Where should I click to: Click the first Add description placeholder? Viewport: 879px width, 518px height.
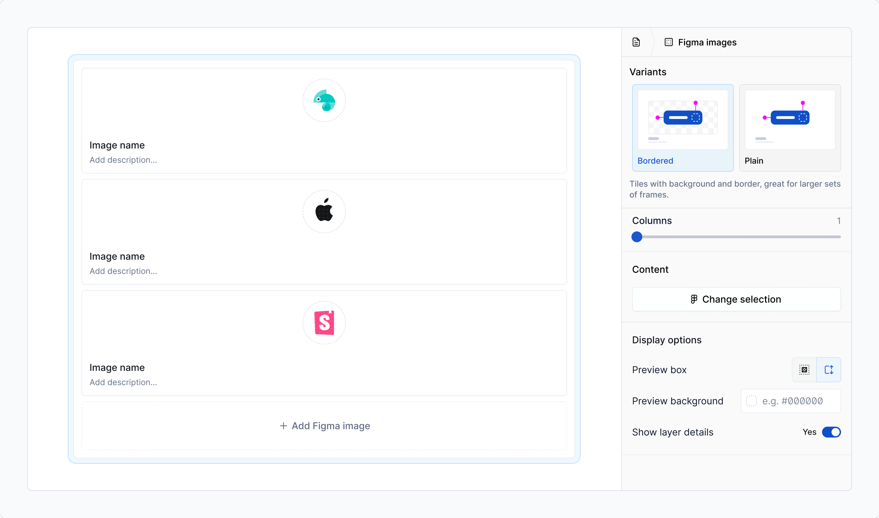tap(123, 160)
